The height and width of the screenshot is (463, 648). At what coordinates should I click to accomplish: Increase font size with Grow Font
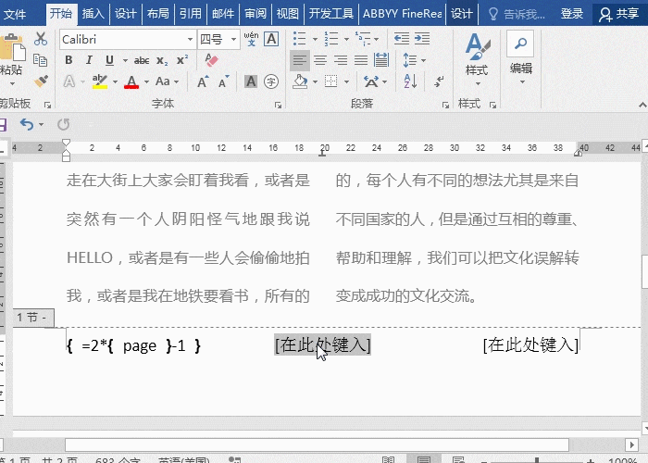[203, 81]
